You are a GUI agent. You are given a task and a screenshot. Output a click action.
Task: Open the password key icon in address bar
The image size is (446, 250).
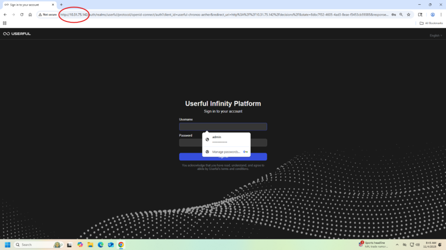pos(393,14)
